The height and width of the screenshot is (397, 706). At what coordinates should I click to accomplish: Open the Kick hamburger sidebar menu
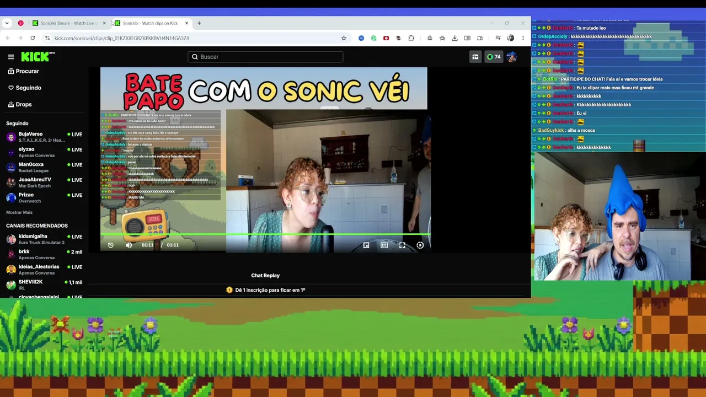(11, 57)
